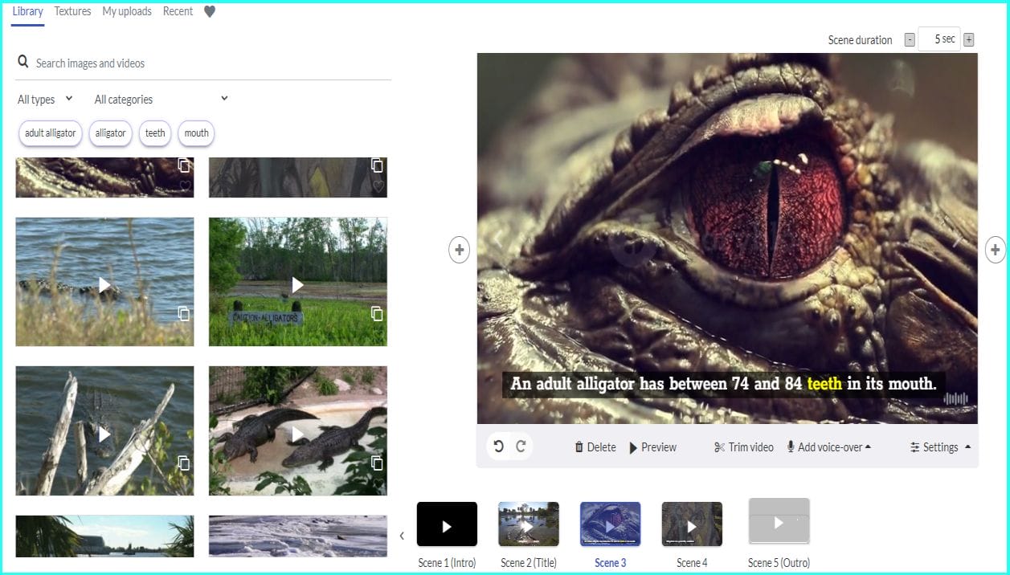
Task: Increase scene duration with plus stepper
Action: pyautogui.click(x=969, y=40)
